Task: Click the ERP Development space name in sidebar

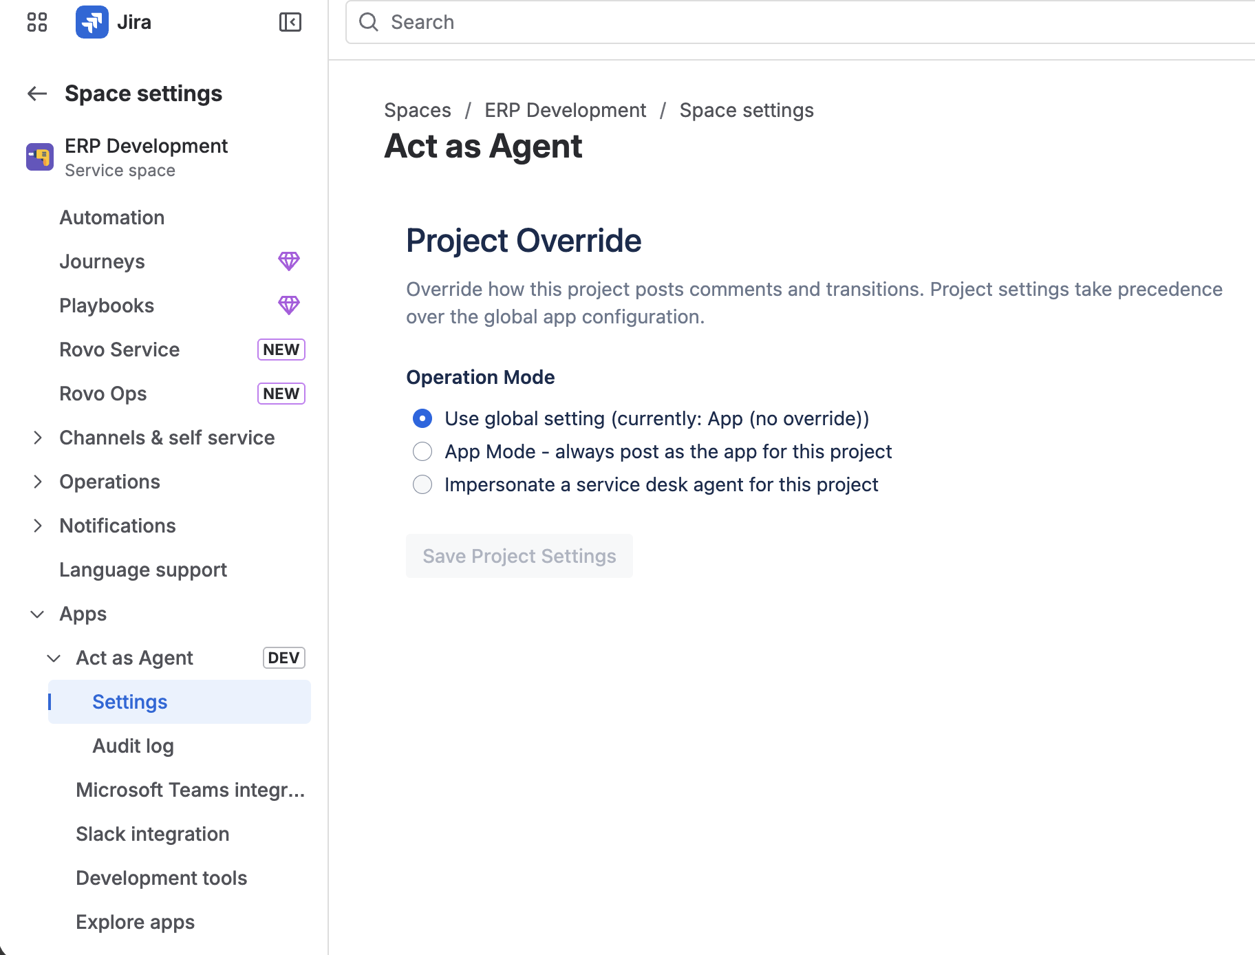Action: [x=146, y=146]
